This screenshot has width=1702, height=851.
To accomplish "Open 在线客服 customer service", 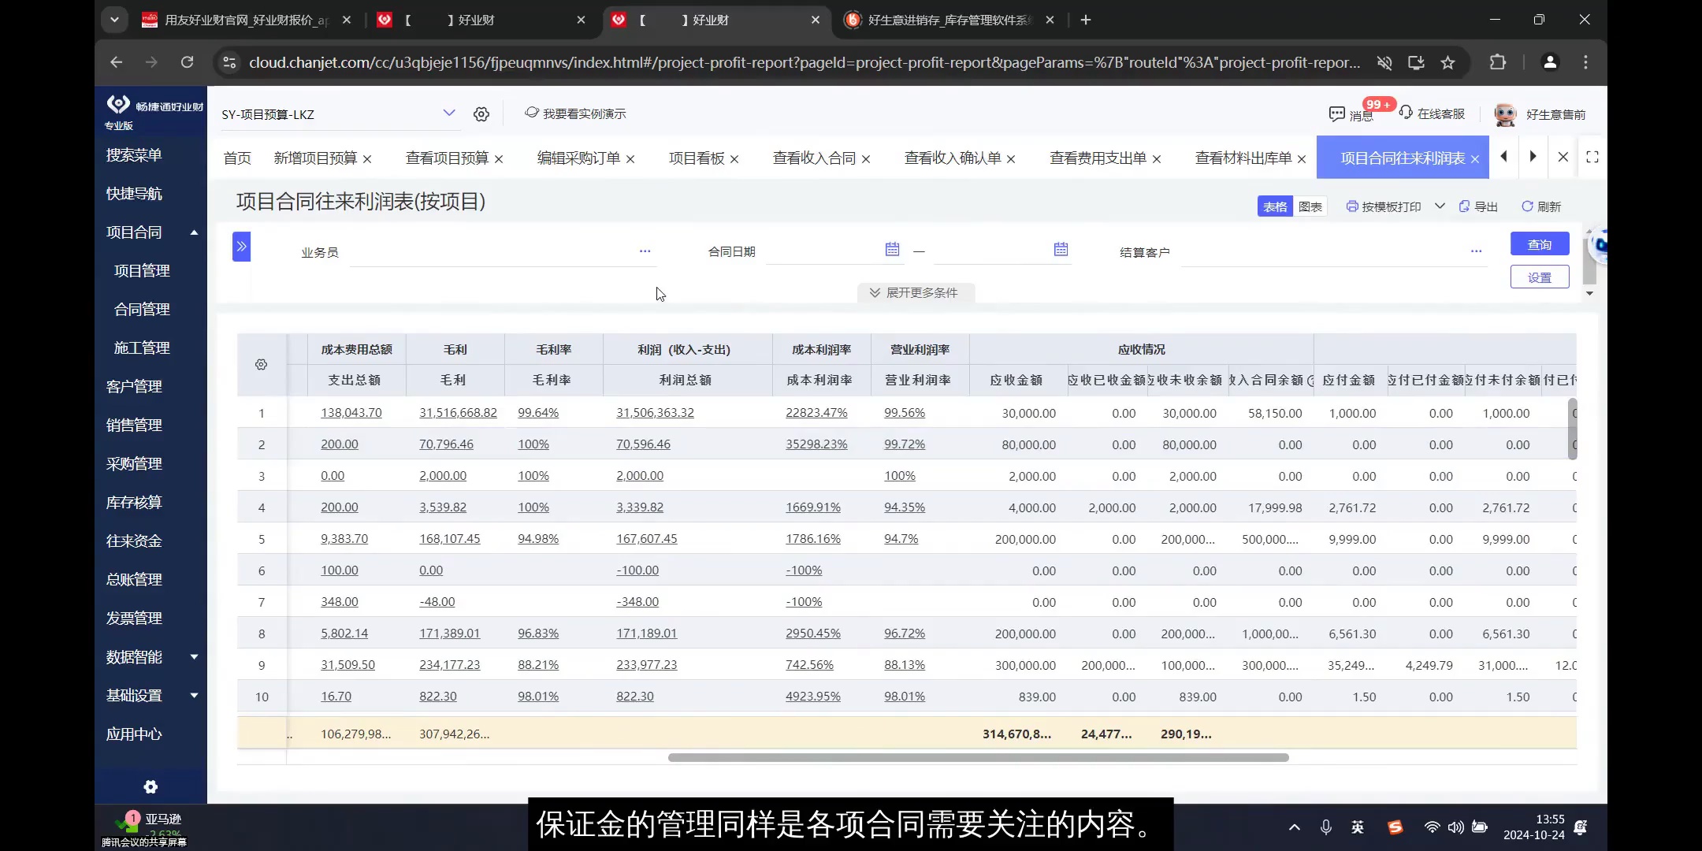I will 1432,113.
